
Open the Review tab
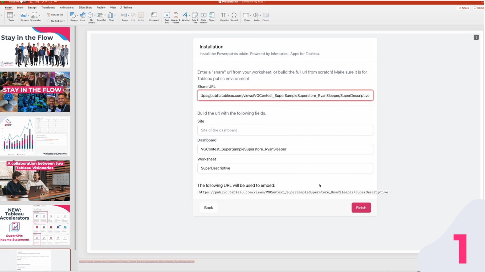[x=101, y=7]
